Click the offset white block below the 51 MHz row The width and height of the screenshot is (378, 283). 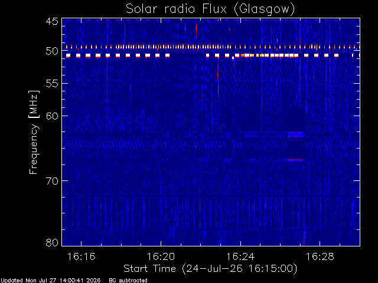[233, 58]
